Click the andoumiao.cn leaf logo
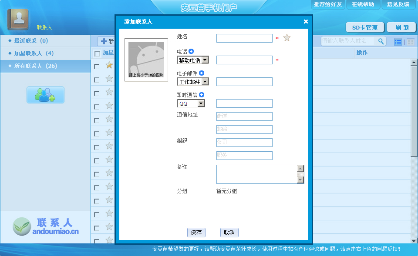The width and height of the screenshot is (418, 256). point(22,226)
